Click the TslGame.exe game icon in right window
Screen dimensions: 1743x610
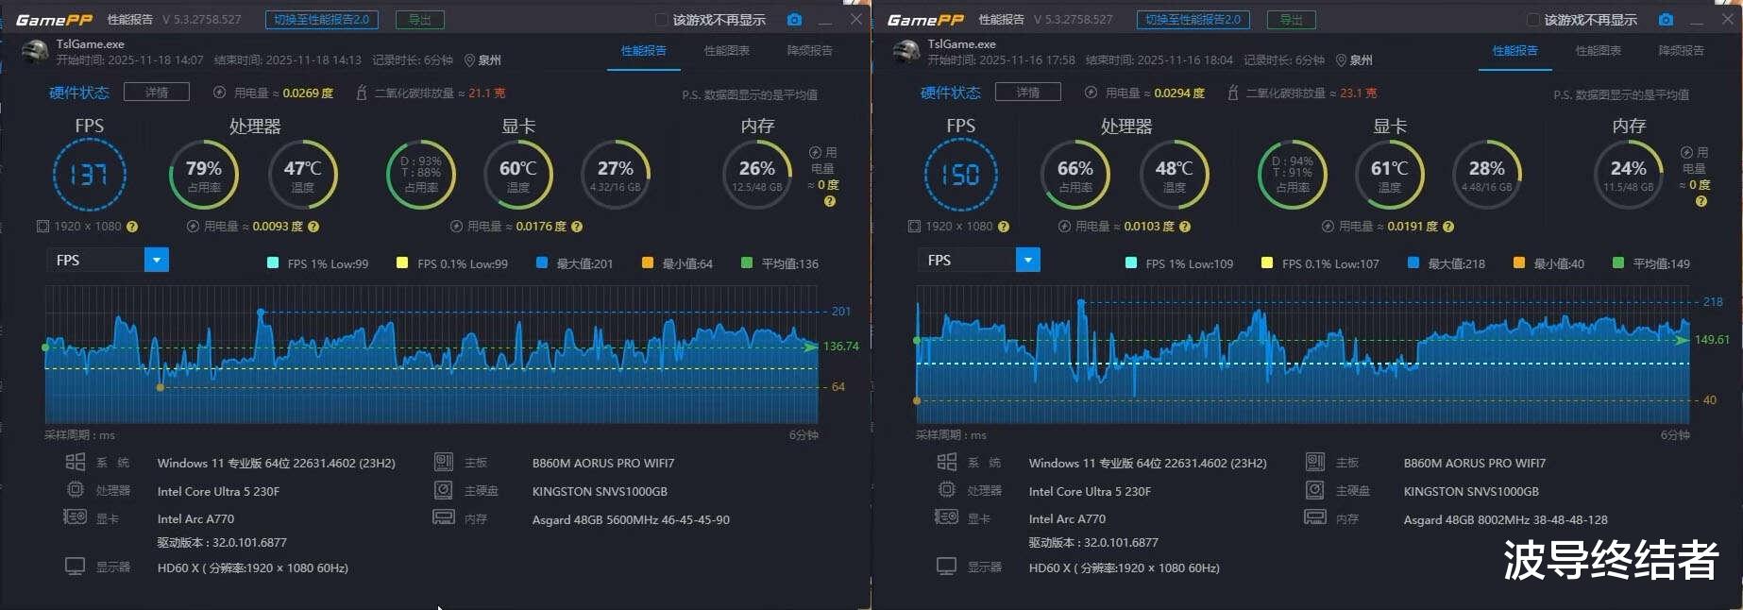tap(906, 52)
